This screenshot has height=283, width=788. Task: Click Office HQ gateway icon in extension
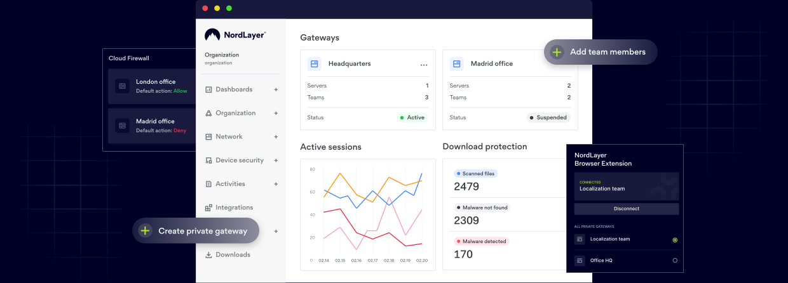tap(579, 260)
